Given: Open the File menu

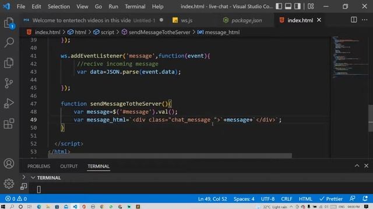Looking at the screenshot, I should click(21, 6).
